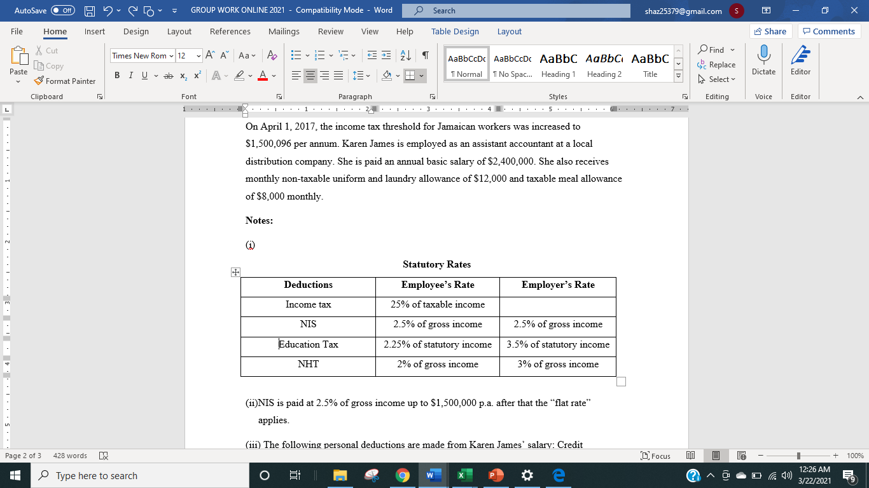Open the Comments button
The image size is (869, 488).
(x=829, y=31)
